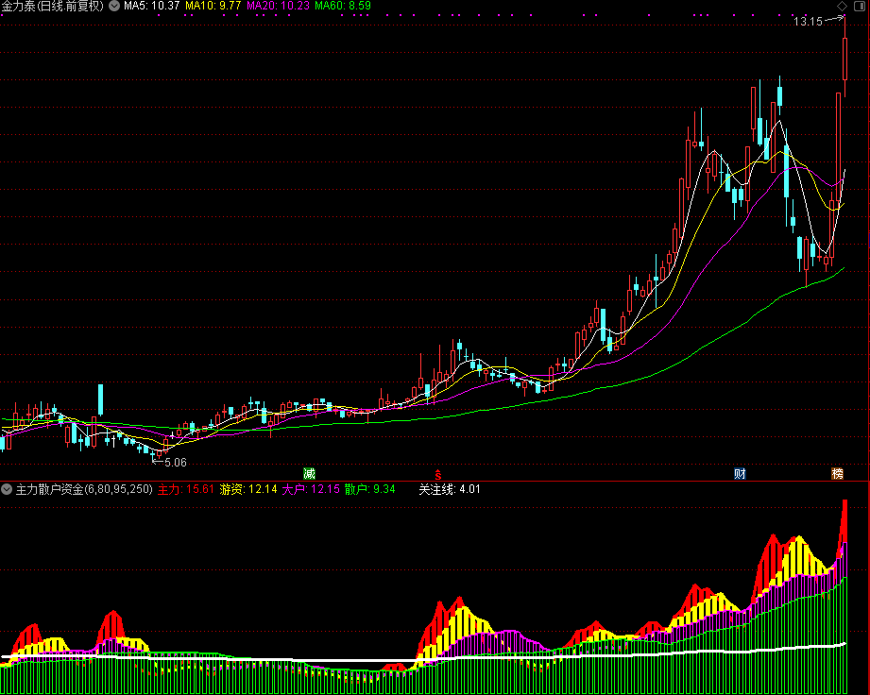Select the MA60: 8.59 label
Image resolution: width=870 pixels, height=695 pixels.
pos(343,6)
